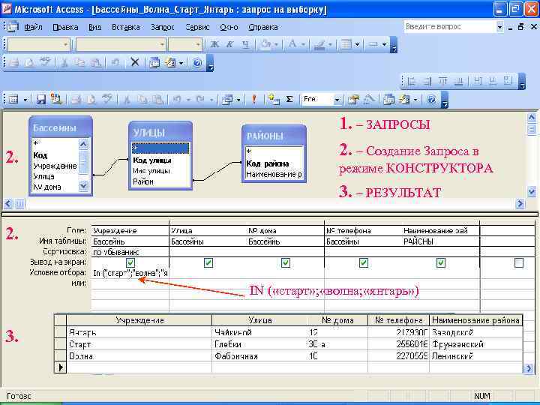Image resolution: width=540 pixels, height=405 pixels.
Task: Run the query with the exclamation icon
Action: point(254,100)
